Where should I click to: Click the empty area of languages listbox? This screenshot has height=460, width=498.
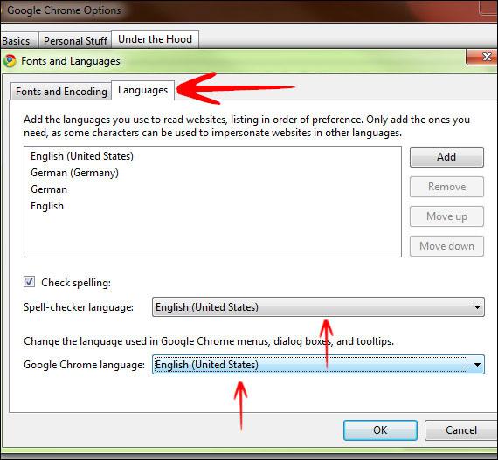pyautogui.click(x=212, y=235)
